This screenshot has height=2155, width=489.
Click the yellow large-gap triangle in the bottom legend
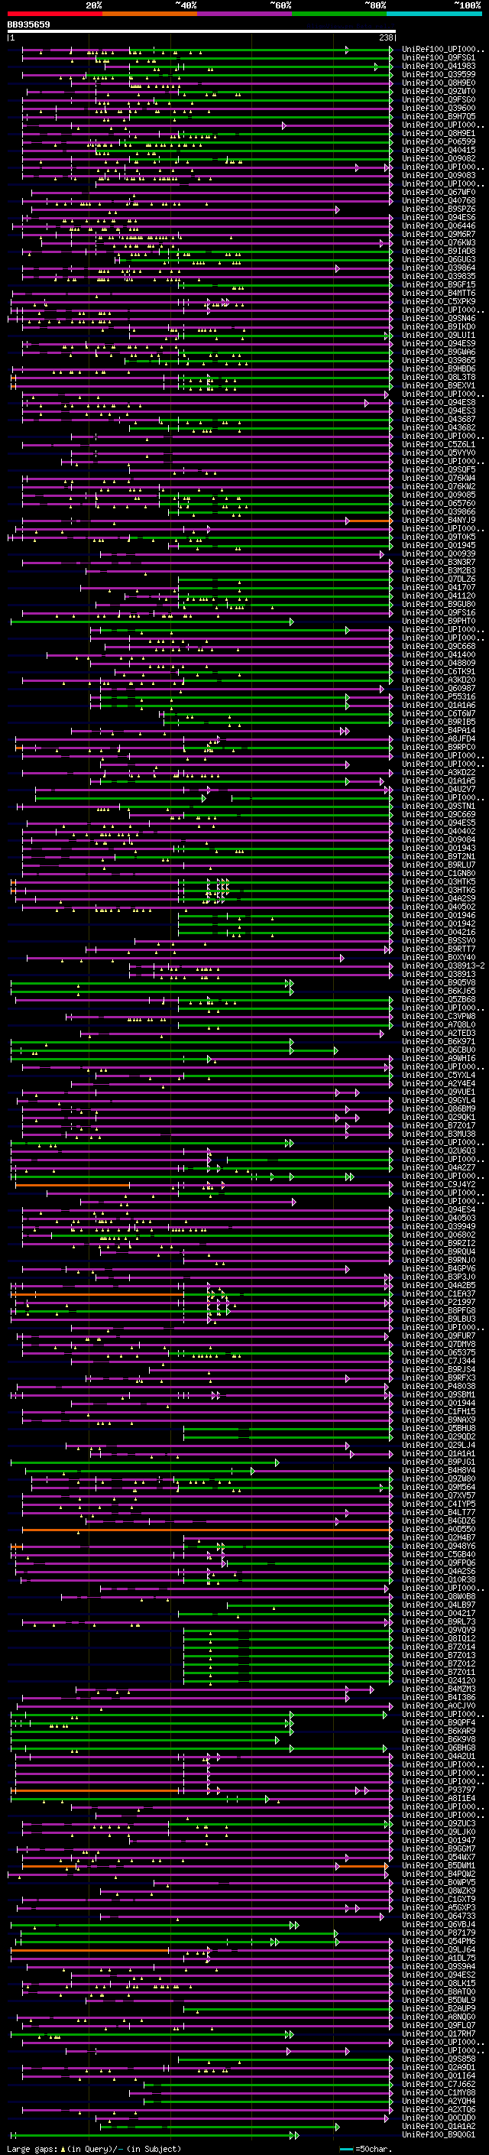click(63, 2148)
